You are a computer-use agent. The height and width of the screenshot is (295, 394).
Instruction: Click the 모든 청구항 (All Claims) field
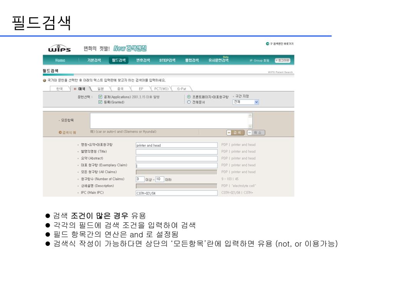177,172
